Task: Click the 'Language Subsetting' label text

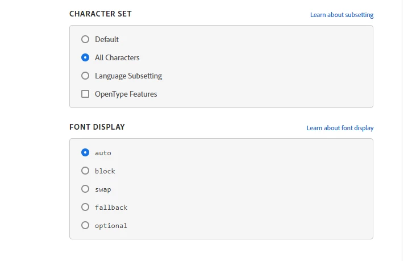Action: [x=128, y=76]
